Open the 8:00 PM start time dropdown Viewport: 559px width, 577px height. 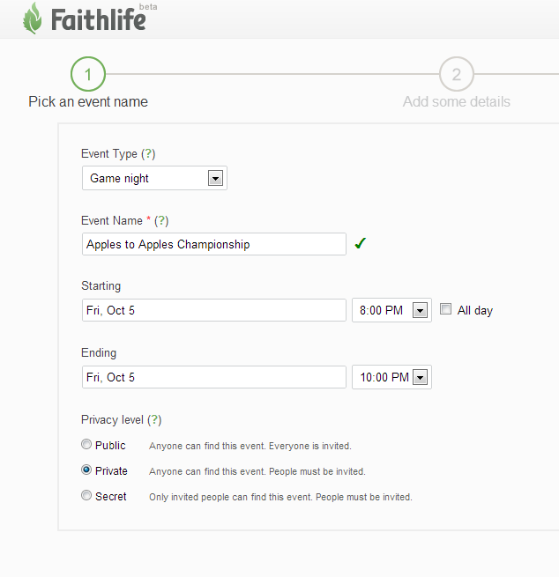coord(420,311)
